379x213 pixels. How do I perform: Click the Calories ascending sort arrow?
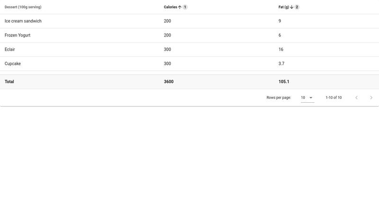pyautogui.click(x=180, y=7)
